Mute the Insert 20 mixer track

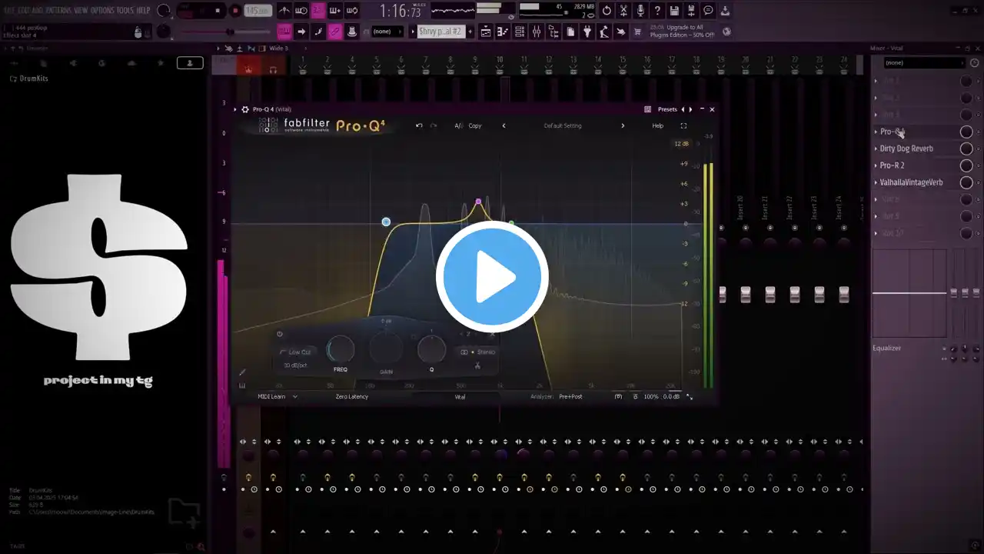click(746, 228)
